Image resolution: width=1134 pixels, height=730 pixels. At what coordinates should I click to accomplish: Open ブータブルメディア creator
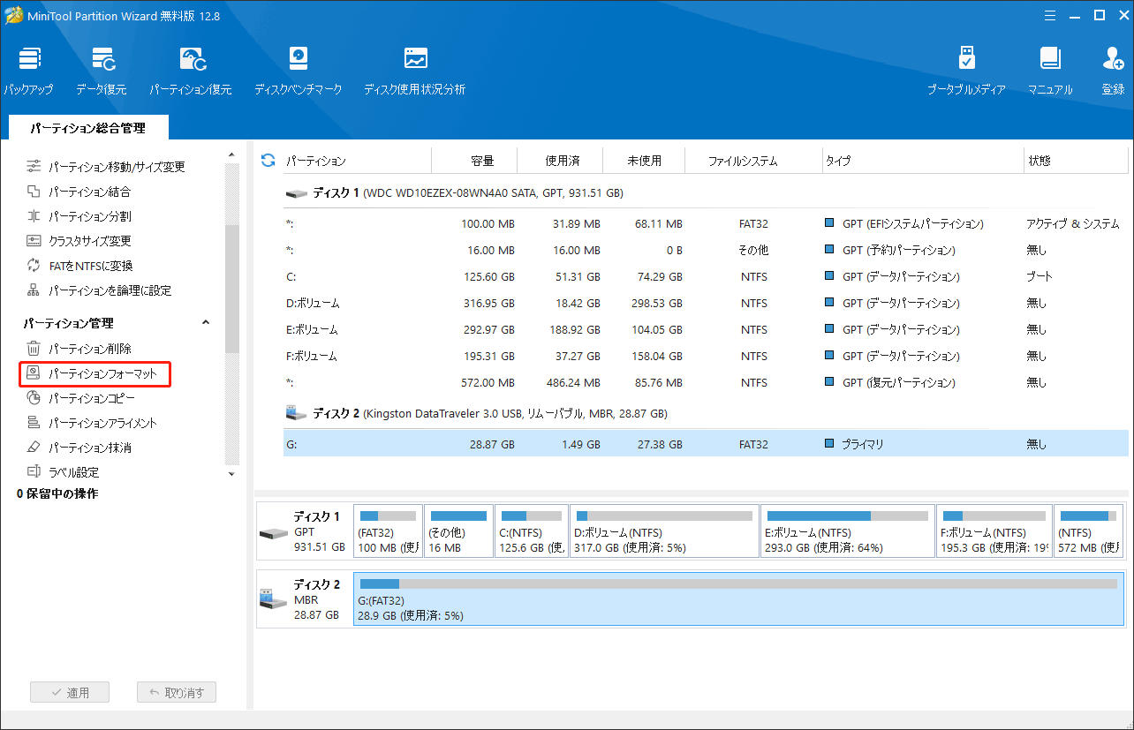coord(966,71)
